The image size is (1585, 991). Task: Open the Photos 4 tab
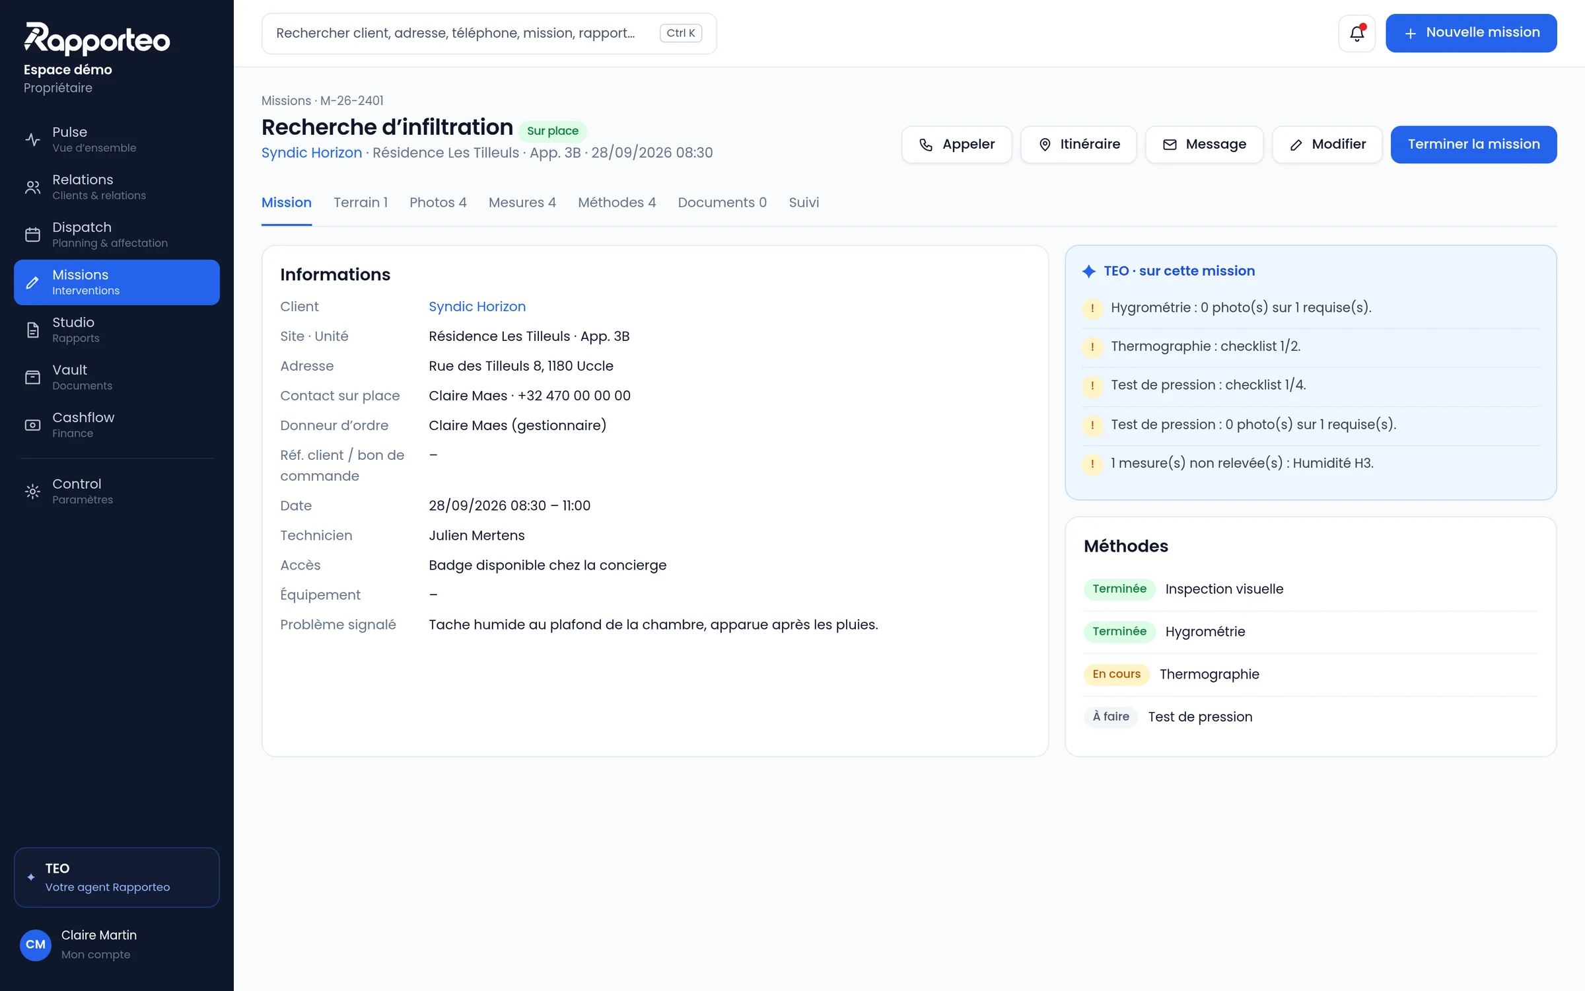coord(438,202)
